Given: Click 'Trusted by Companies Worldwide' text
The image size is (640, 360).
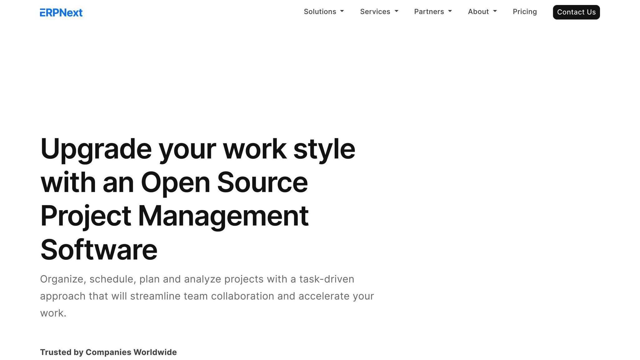Looking at the screenshot, I should [108, 352].
